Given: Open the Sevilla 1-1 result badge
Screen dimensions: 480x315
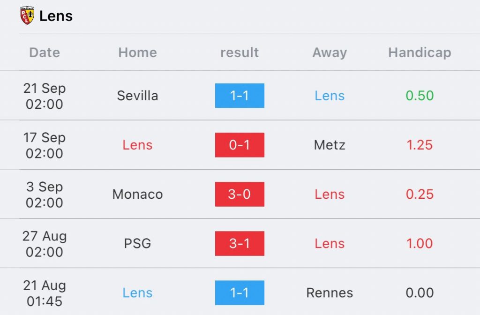Looking at the screenshot, I should coord(240,96).
